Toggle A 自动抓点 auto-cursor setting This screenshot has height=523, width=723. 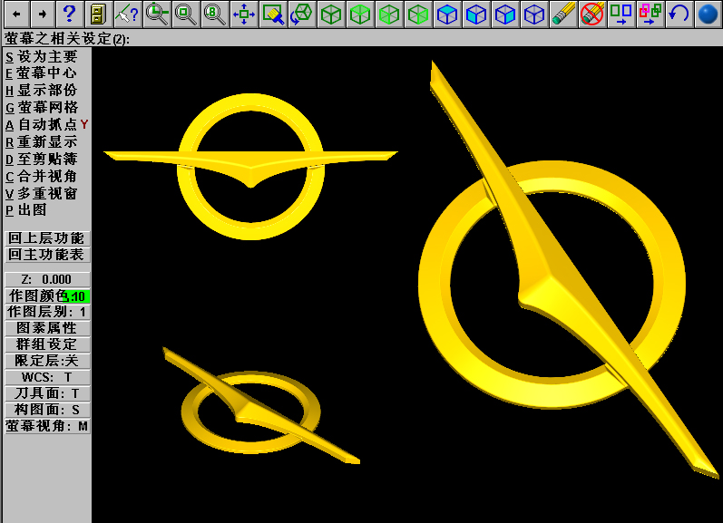click(46, 124)
